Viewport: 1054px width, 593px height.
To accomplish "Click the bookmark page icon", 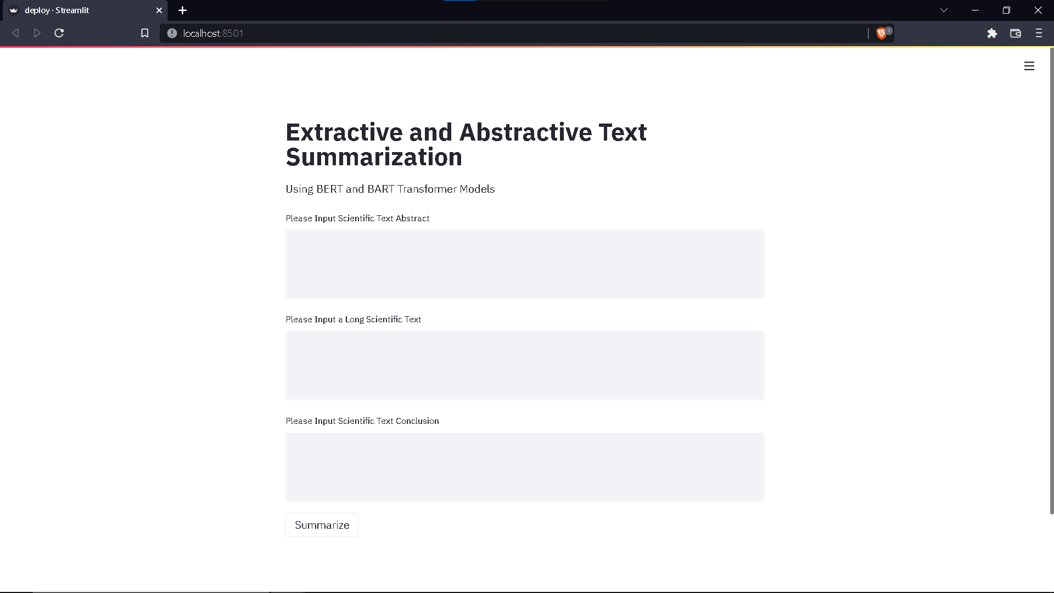I will 144,33.
